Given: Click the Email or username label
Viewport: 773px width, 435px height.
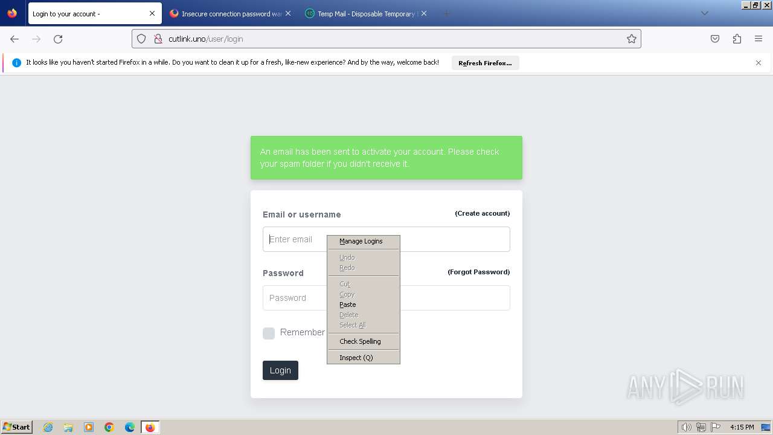Looking at the screenshot, I should tap(301, 214).
